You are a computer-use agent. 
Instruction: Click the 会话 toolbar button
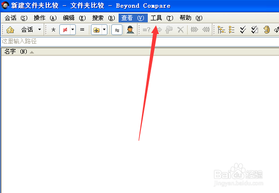pos(27,30)
